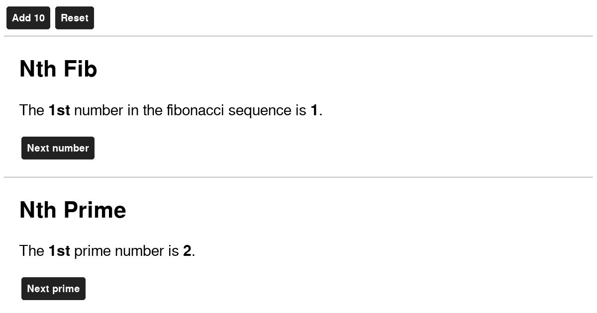
Task: Click the prime description sentence
Action: pyautogui.click(x=107, y=251)
